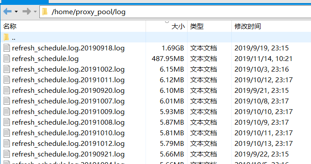Click the file icon of refresh_schedule.log.20191008.log
Screen dimensions: 311x164
(7, 122)
